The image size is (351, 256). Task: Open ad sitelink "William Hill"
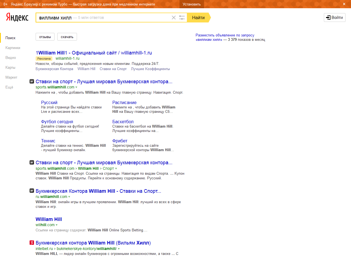86,69
